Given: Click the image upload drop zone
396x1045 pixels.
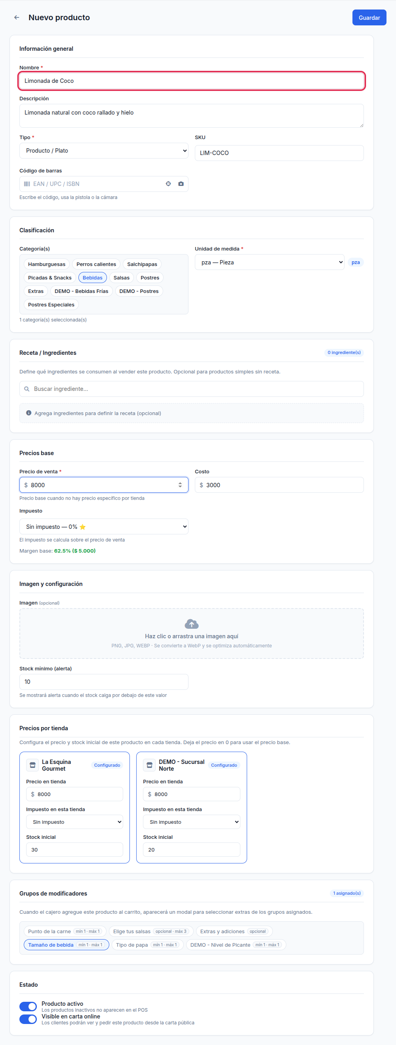Looking at the screenshot, I should click(x=192, y=634).
